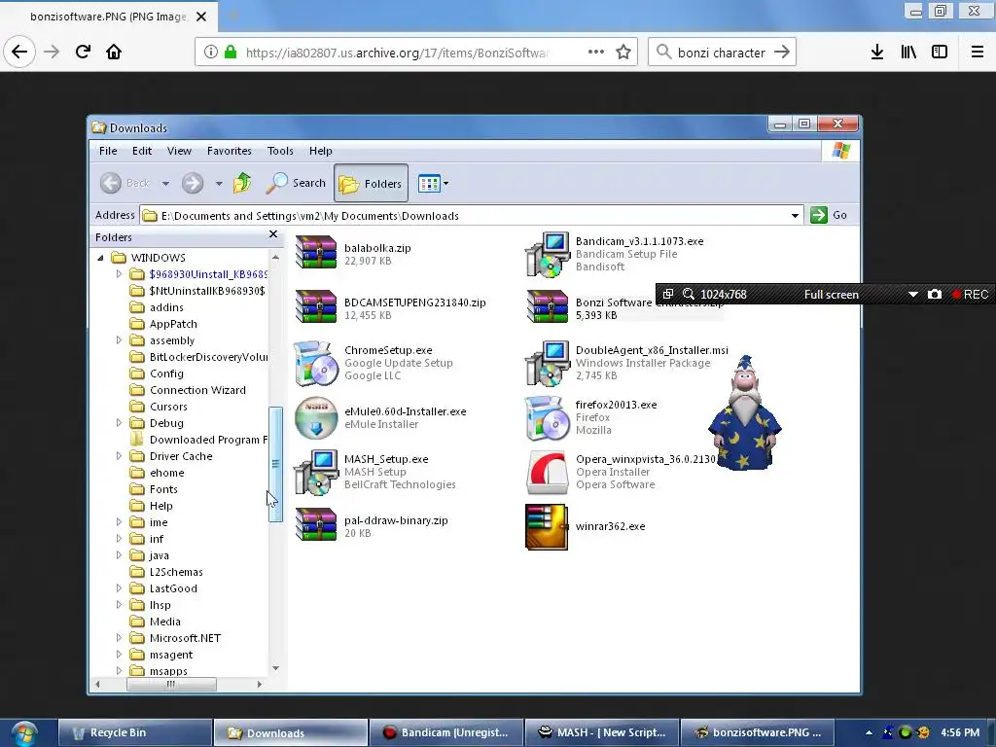Click the Up folder toolbar icon

[242, 183]
